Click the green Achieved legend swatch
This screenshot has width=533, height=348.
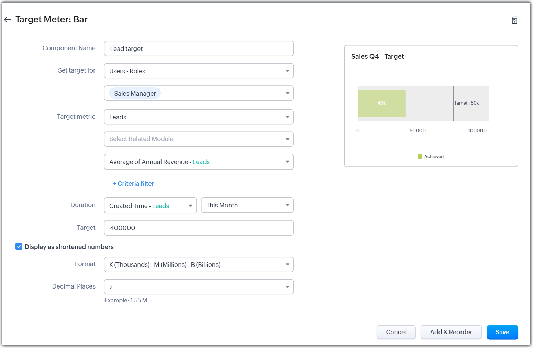[x=420, y=157]
